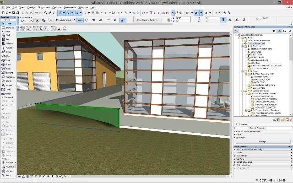Select the Mesh tool
The width and height of the screenshot is (293, 183).
click(x=8, y=93)
